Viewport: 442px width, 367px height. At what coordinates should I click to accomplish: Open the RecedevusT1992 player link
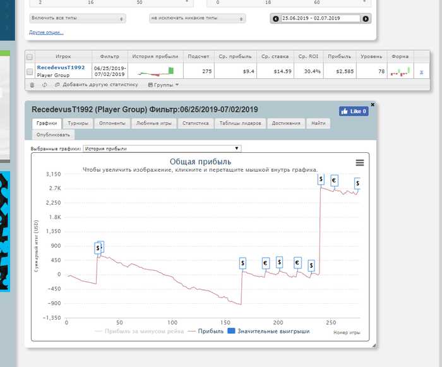(61, 68)
